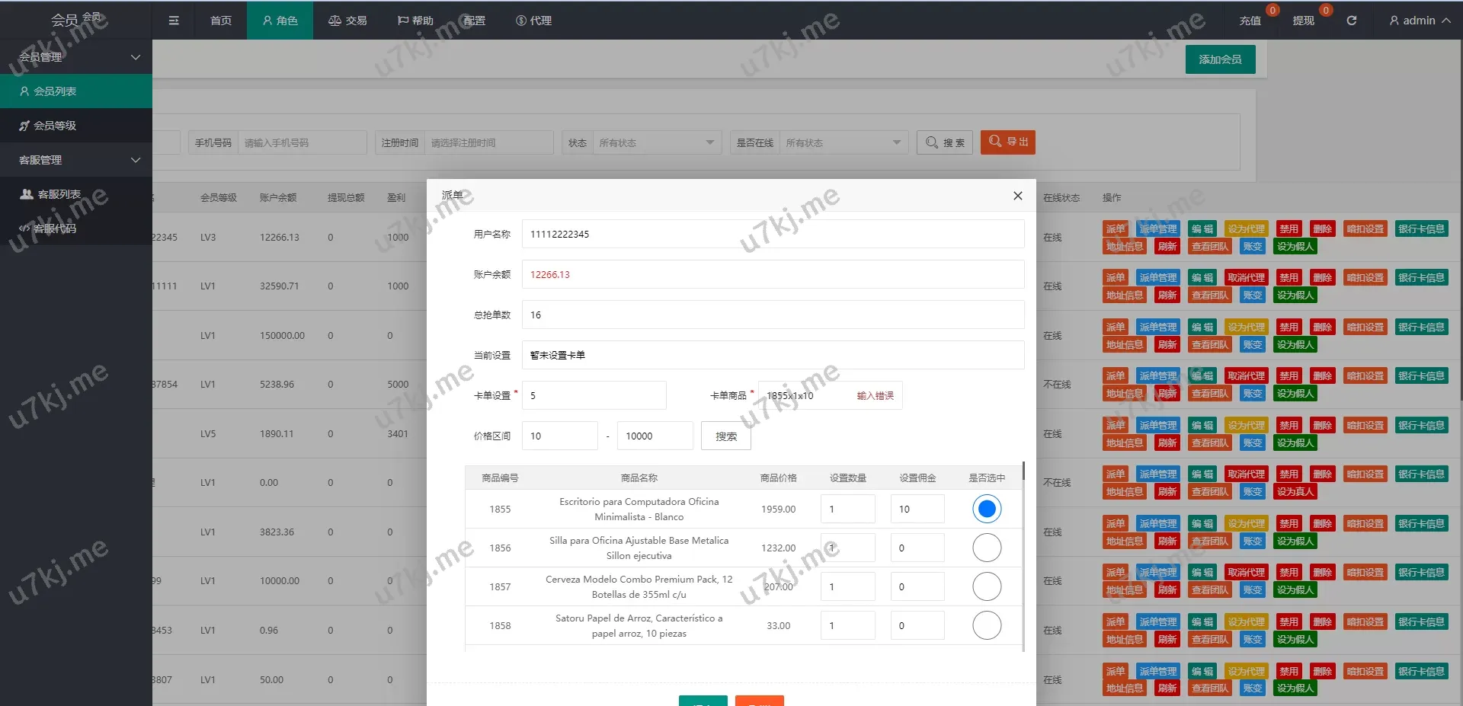Screen dimensions: 1463x706
Task: Close the 派单 dialog with X
Action: pyautogui.click(x=1017, y=196)
